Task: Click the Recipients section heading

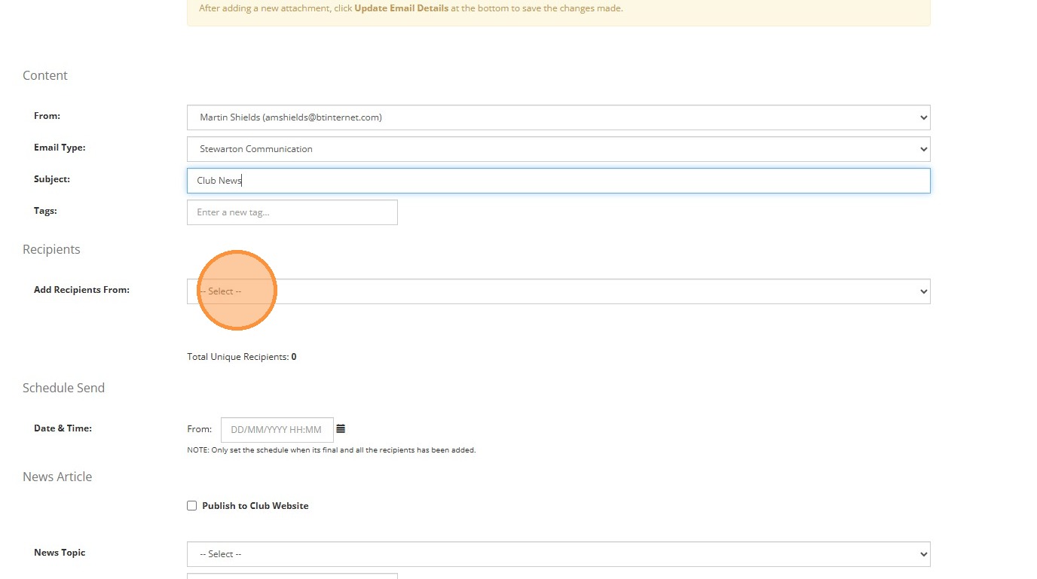Action: pyautogui.click(x=51, y=249)
